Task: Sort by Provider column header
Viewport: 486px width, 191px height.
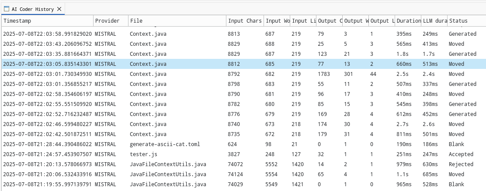Action: [x=110, y=21]
